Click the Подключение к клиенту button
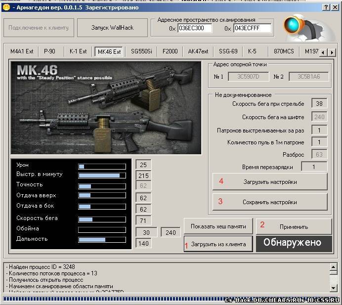Screen dimensions: 342x305 point(39,28)
